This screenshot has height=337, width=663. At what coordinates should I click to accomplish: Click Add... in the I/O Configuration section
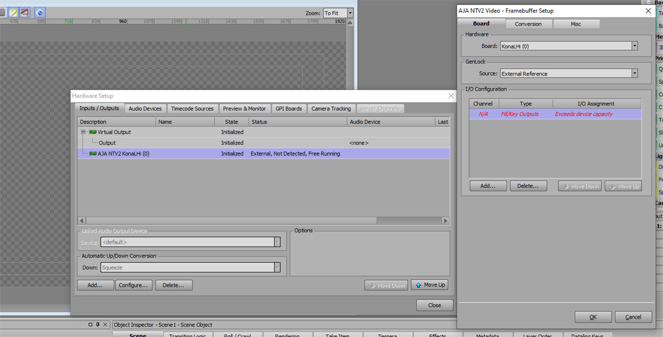(488, 186)
